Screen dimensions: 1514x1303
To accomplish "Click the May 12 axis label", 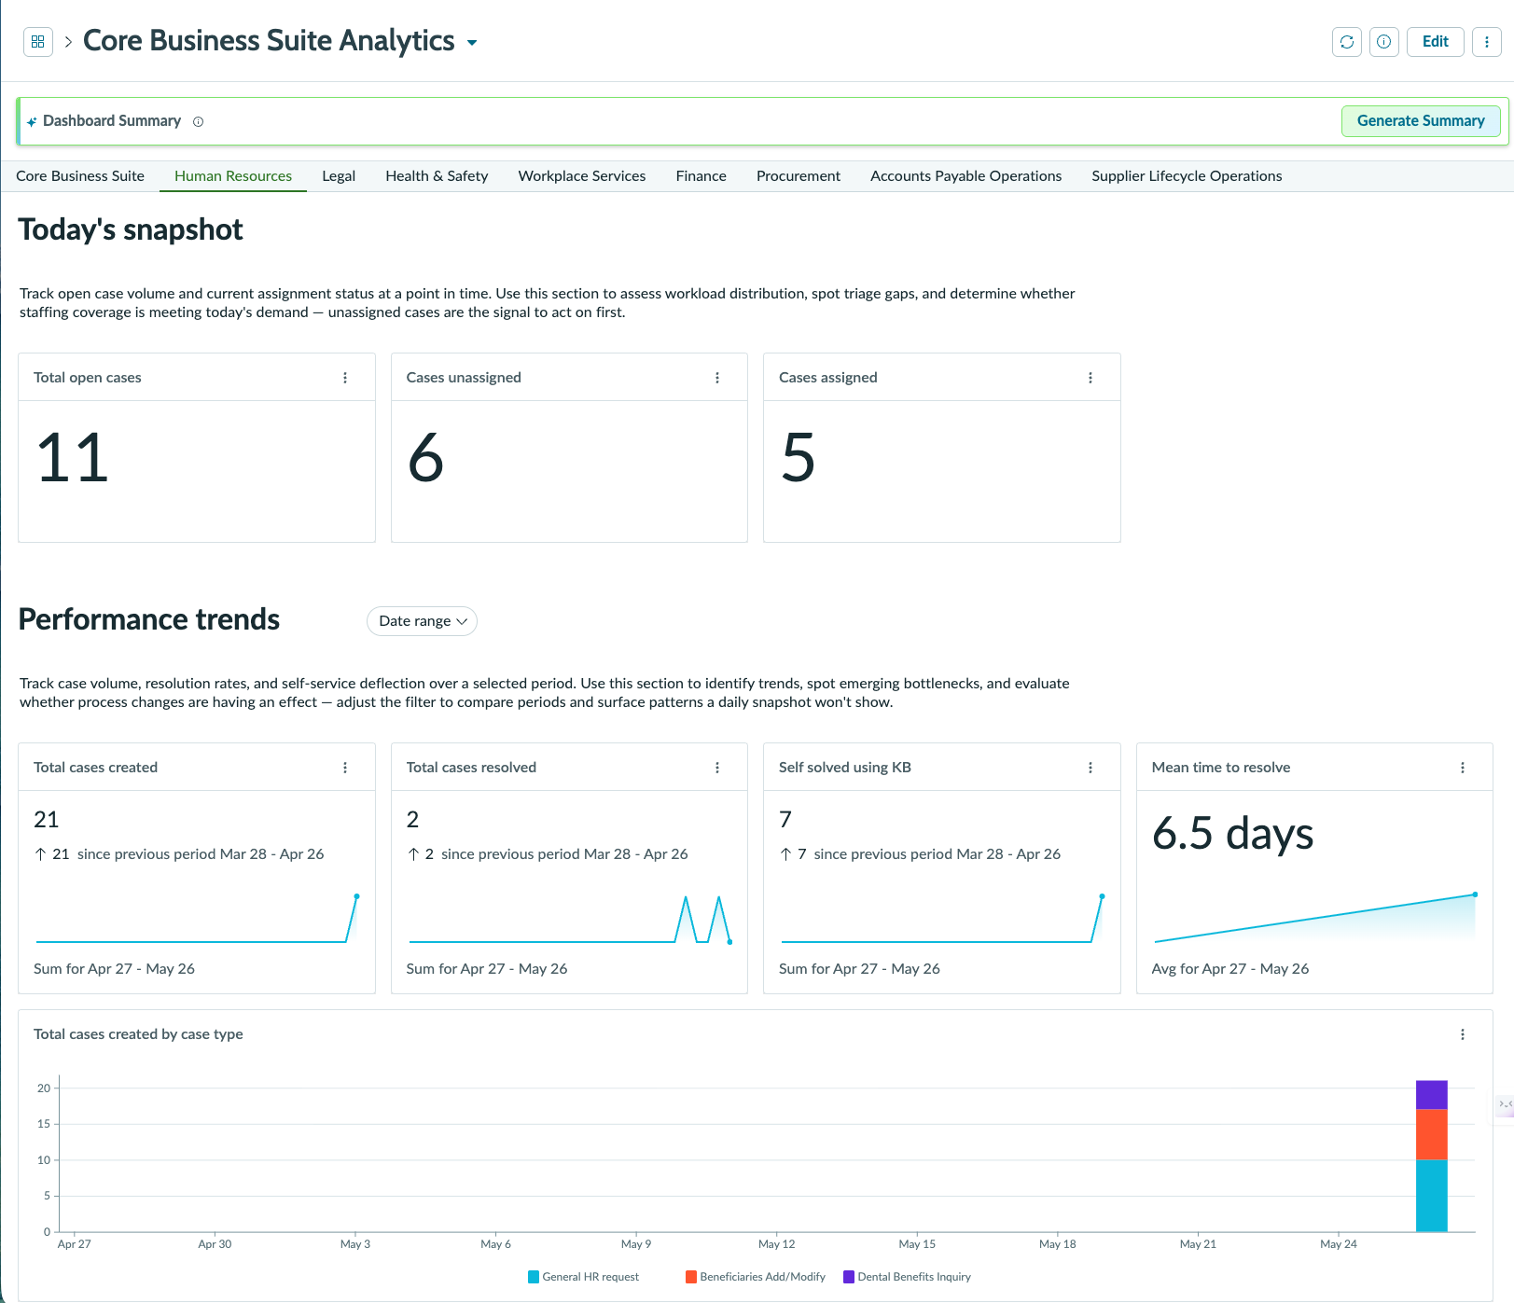I will click(x=776, y=1244).
